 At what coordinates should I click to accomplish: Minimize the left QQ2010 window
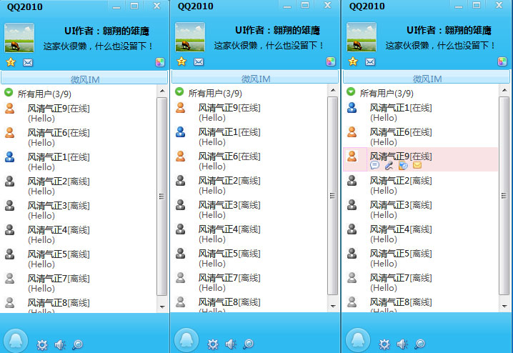[x=116, y=6]
